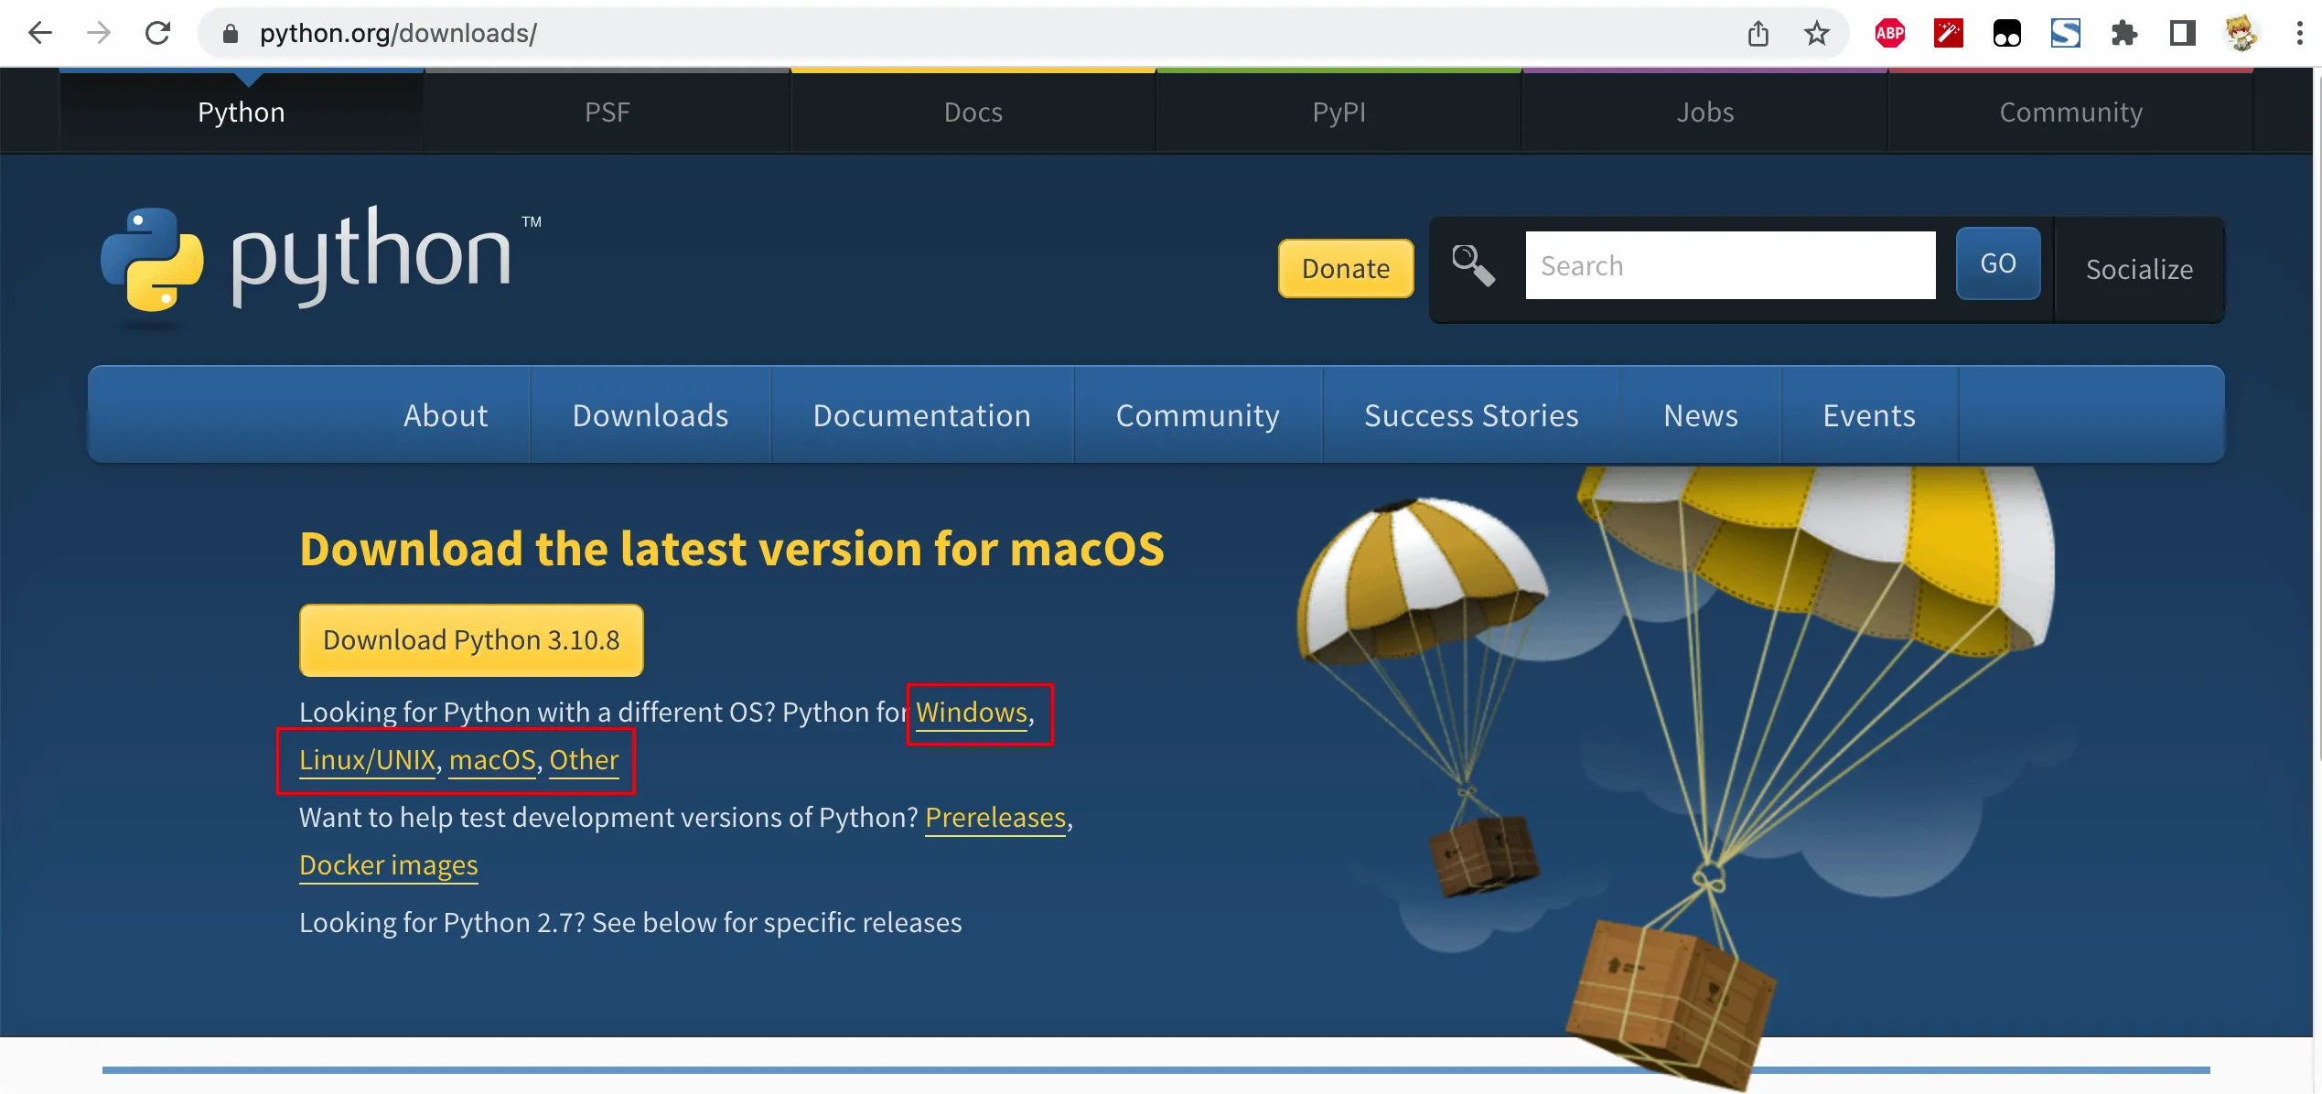Bookmark this page with the star icon
The width and height of the screenshot is (2322, 1094).
(x=1816, y=33)
